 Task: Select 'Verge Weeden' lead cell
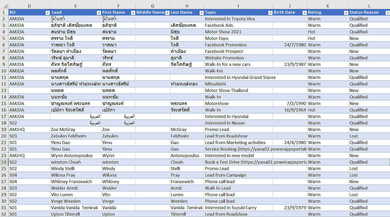[76, 201]
